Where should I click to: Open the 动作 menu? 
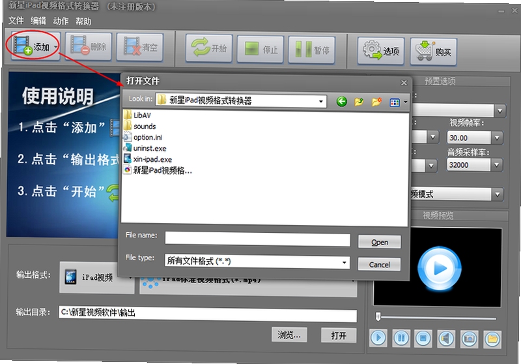point(61,22)
